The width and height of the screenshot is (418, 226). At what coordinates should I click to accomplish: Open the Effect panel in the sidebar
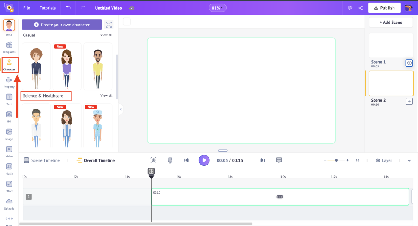coord(9,184)
